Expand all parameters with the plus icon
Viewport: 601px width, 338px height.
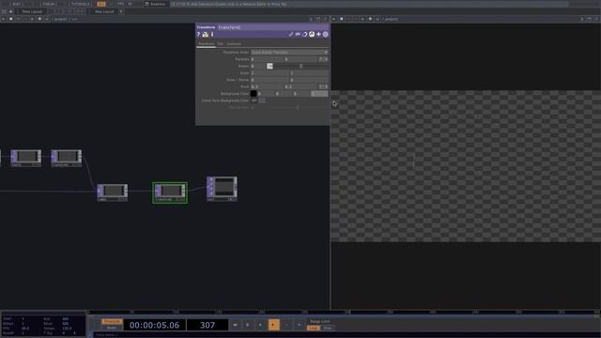pos(318,35)
